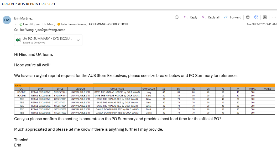This screenshot has height=147, width=277.
Task: Click the Reply button
Action: coord(191,17)
